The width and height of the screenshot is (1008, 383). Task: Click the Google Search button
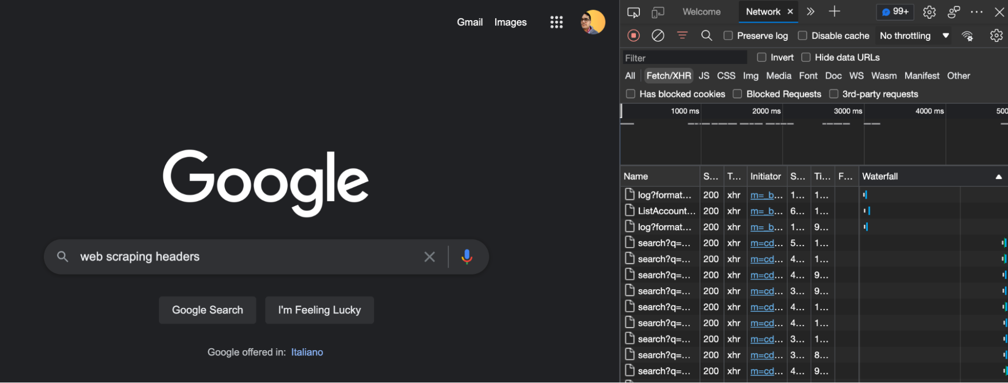[208, 310]
